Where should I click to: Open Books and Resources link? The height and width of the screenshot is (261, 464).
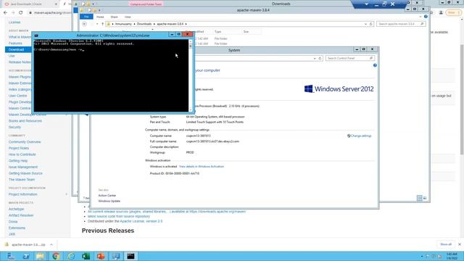coord(25,121)
